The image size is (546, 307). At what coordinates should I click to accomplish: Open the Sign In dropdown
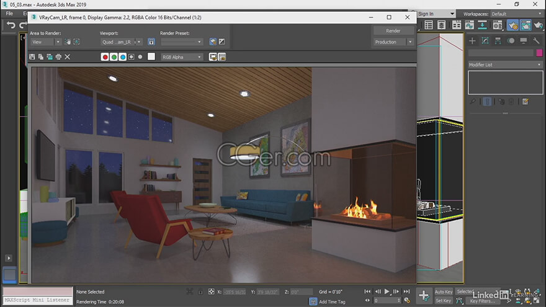coord(436,14)
